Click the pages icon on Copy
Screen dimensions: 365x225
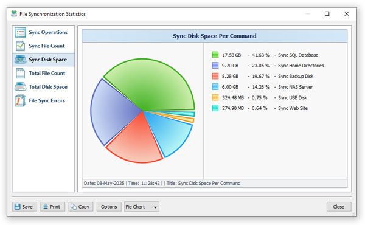[x=74, y=207]
